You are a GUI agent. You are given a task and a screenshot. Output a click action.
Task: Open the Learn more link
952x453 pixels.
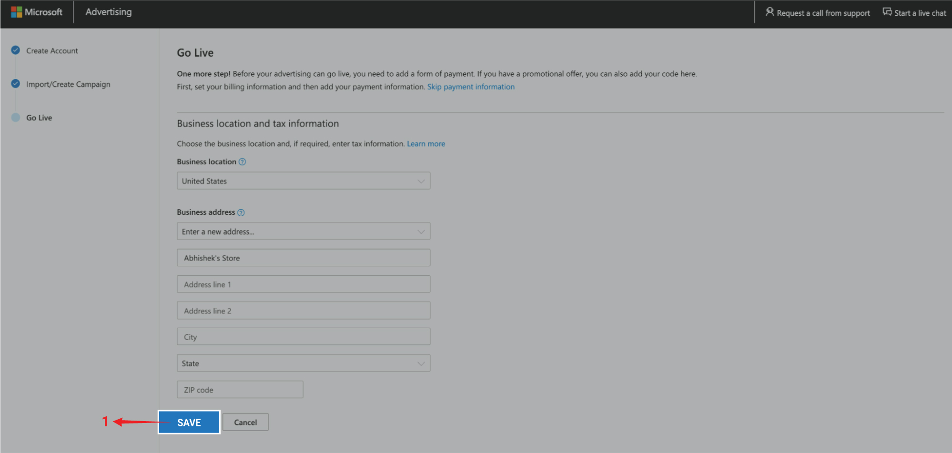pos(426,144)
